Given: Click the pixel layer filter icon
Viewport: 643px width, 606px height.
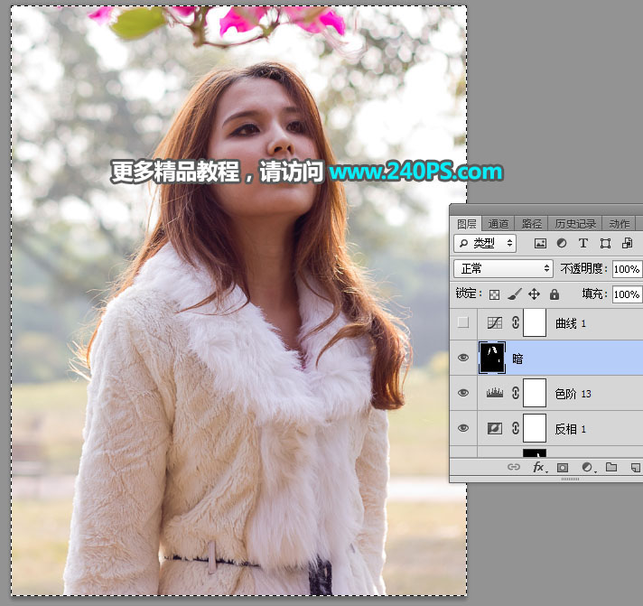Looking at the screenshot, I should [540, 244].
